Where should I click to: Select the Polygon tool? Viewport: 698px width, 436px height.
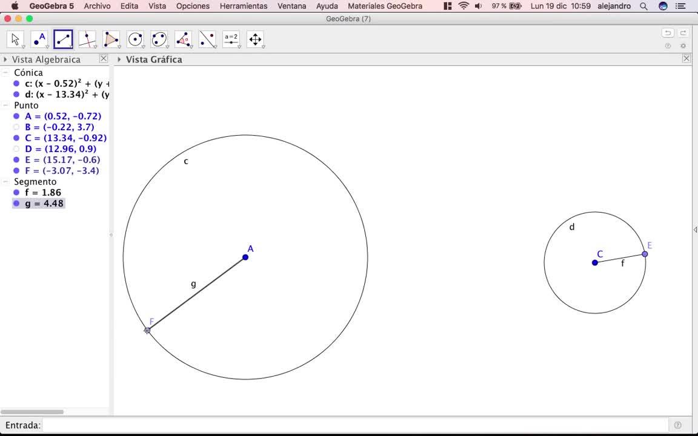click(x=111, y=39)
